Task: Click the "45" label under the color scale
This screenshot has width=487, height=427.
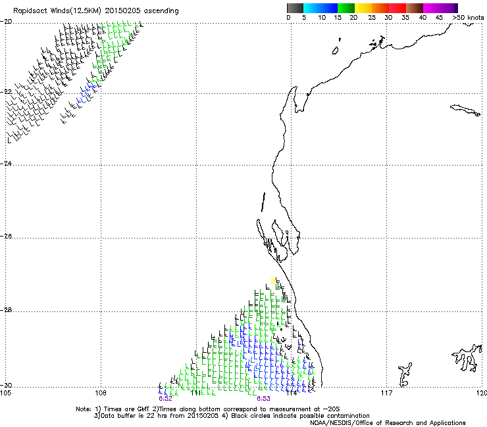Action: click(439, 18)
